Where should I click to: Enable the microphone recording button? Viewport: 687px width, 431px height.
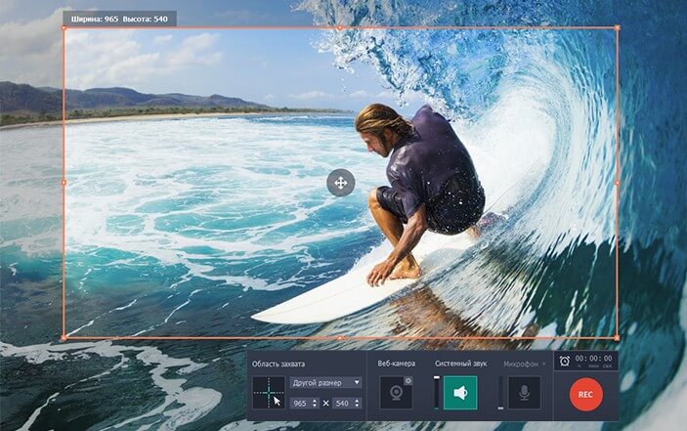tap(524, 393)
